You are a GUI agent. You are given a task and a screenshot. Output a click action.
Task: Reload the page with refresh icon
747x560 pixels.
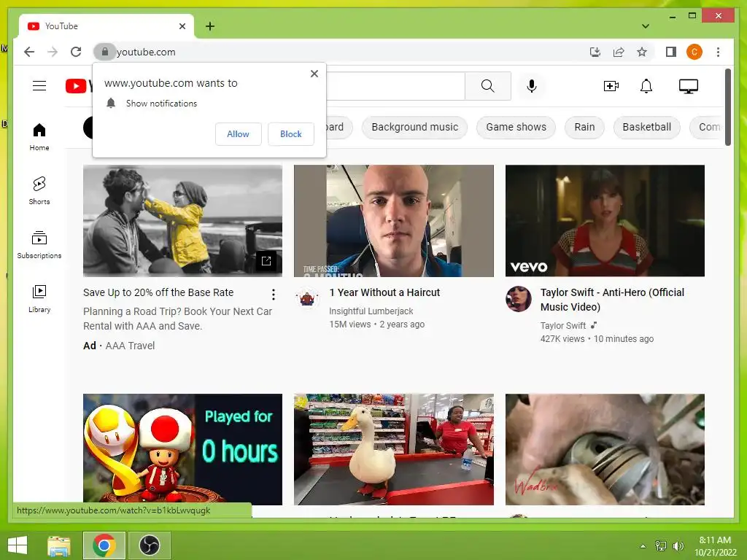coord(76,52)
